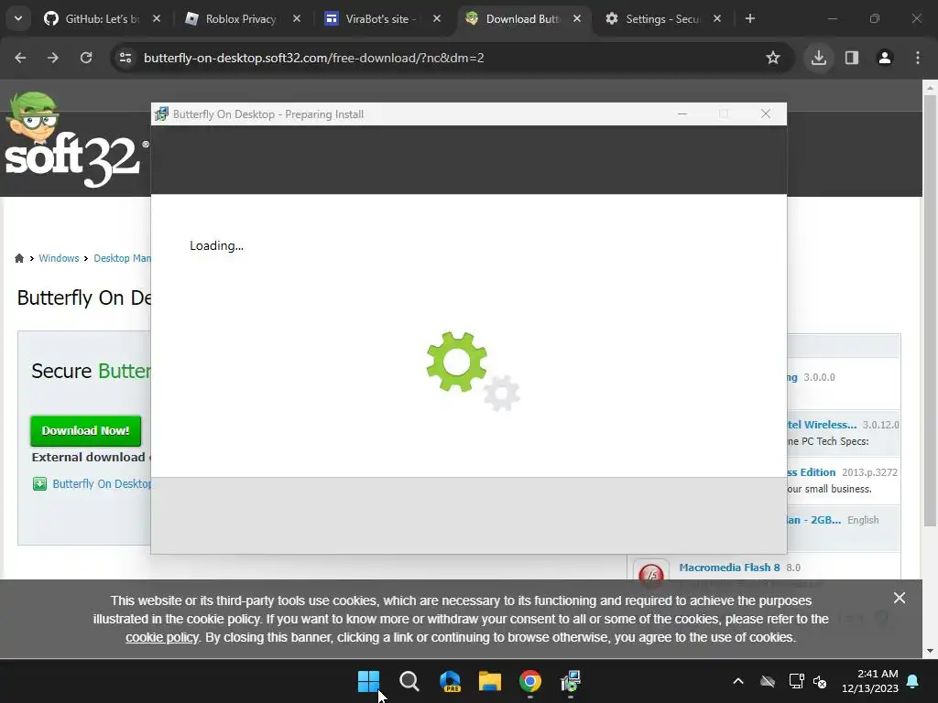Open a new browser tab

click(x=749, y=18)
